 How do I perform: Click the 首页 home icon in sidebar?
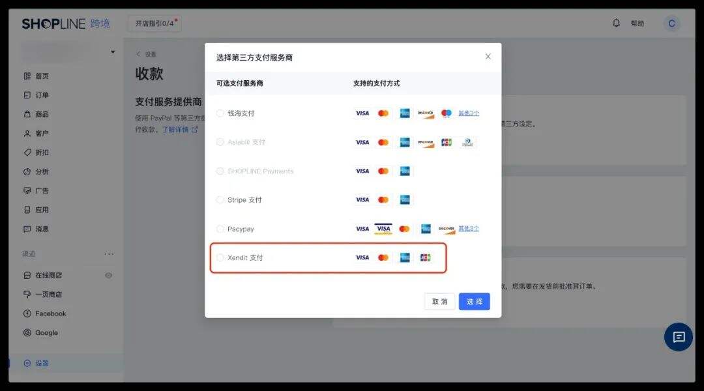26,76
